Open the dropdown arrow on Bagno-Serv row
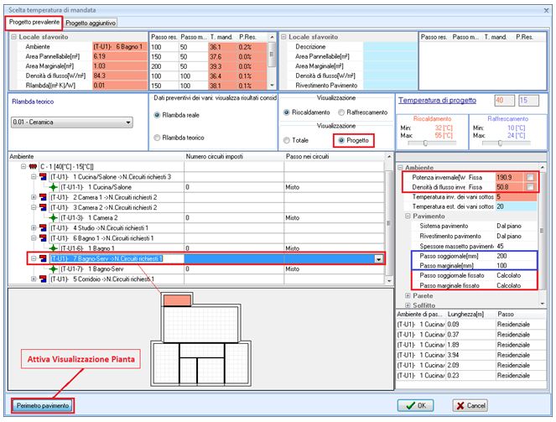The image size is (556, 422). tap(378, 259)
